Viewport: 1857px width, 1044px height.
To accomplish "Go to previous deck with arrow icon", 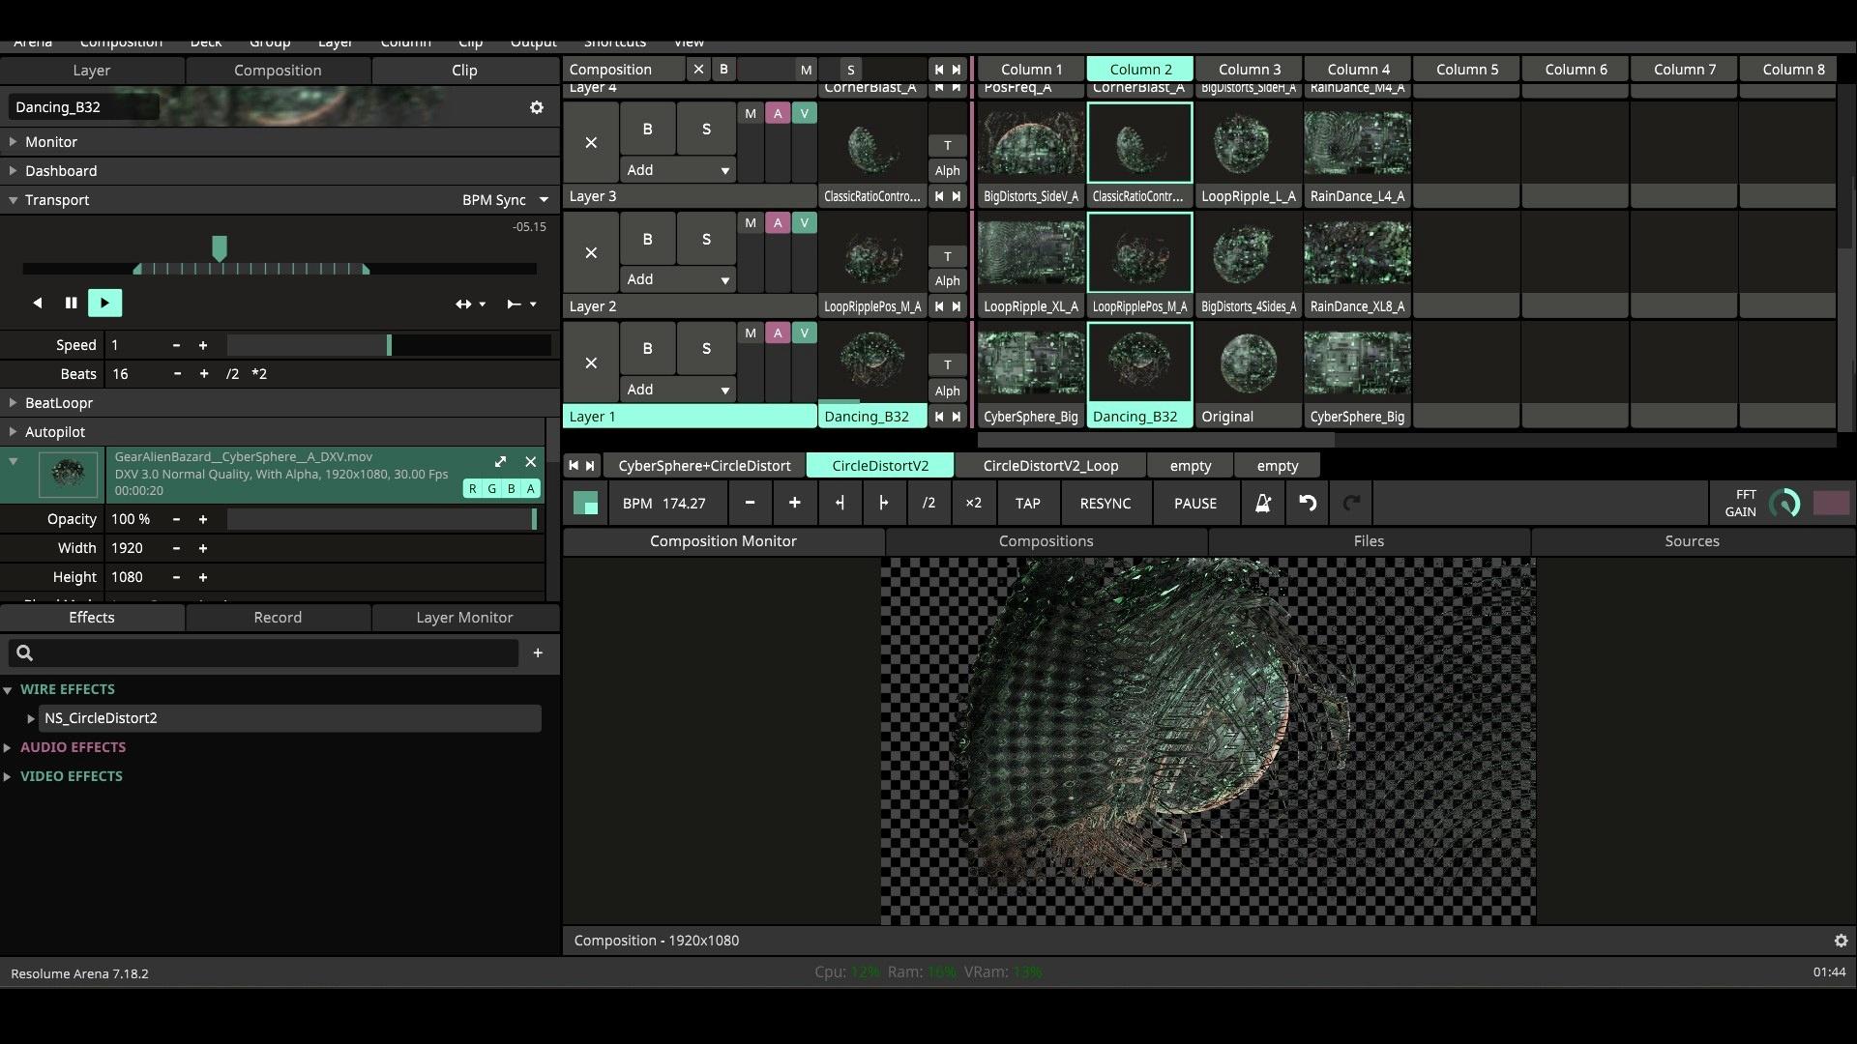I will pyautogui.click(x=574, y=466).
